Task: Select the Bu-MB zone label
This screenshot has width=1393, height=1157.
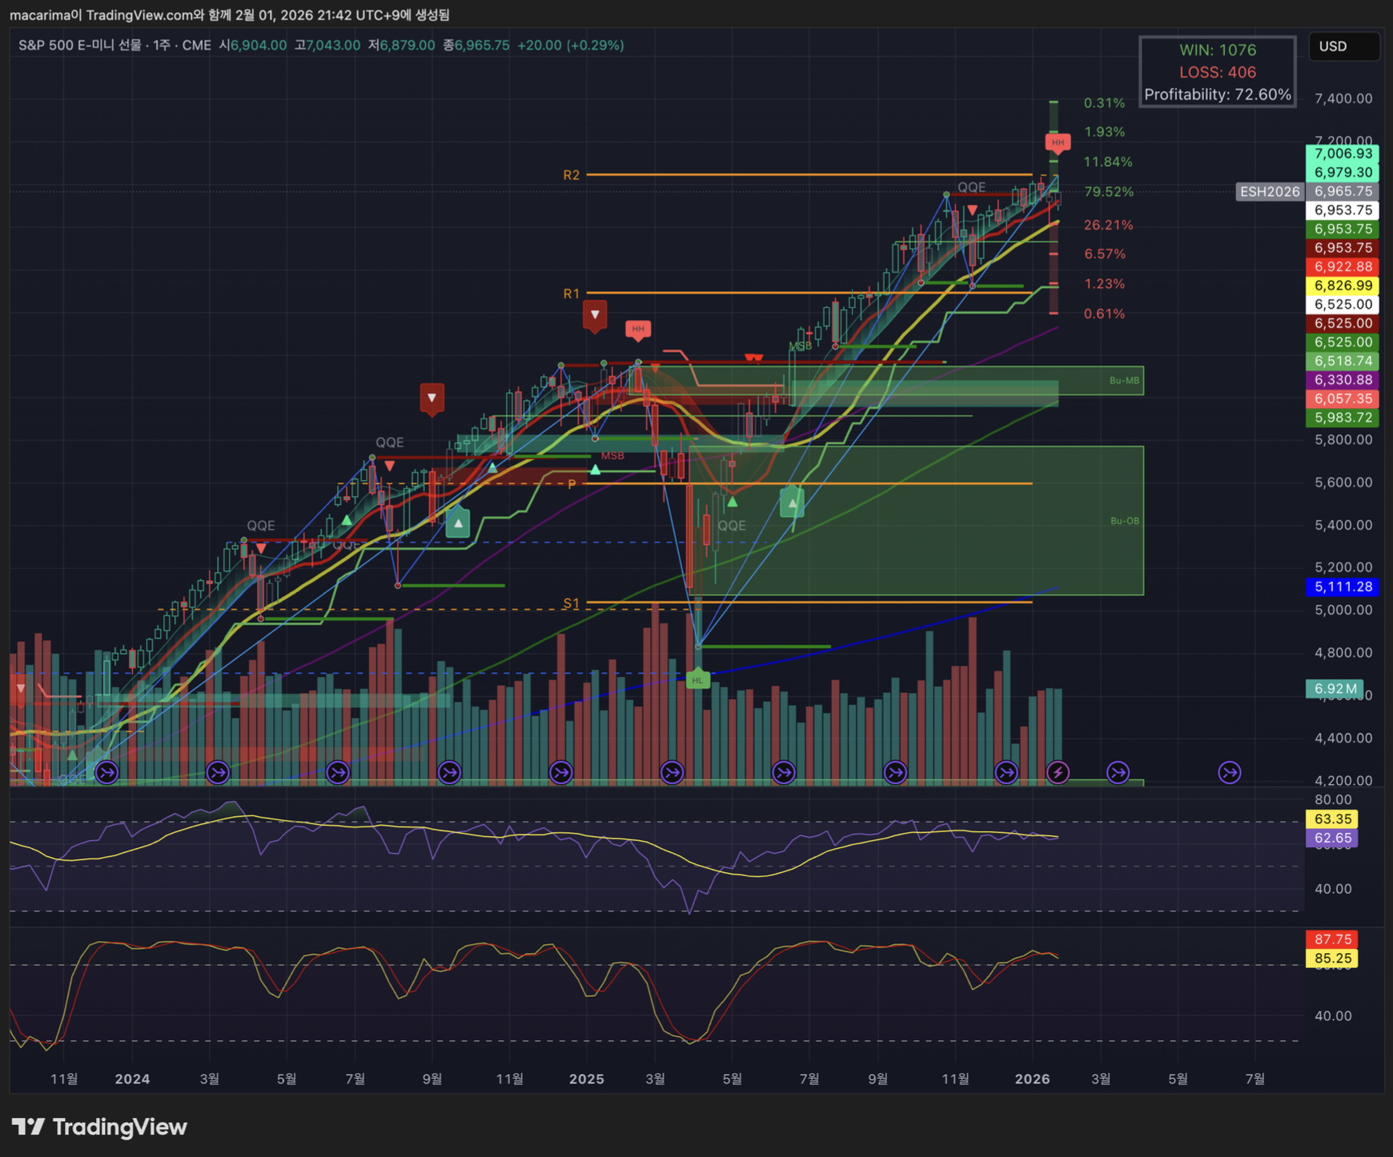Action: 1124,380
